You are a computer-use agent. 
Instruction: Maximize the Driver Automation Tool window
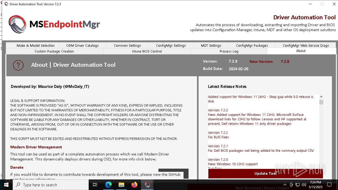pyautogui.click(x=322, y=4)
